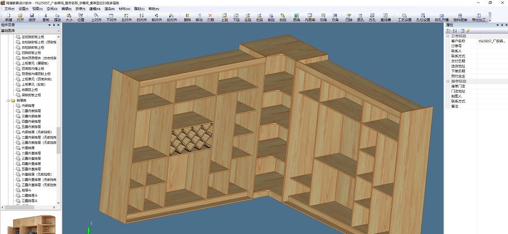Viewport: 508px width, 234px height.
Task: Open 工艺设置 process settings
Action: click(x=404, y=17)
